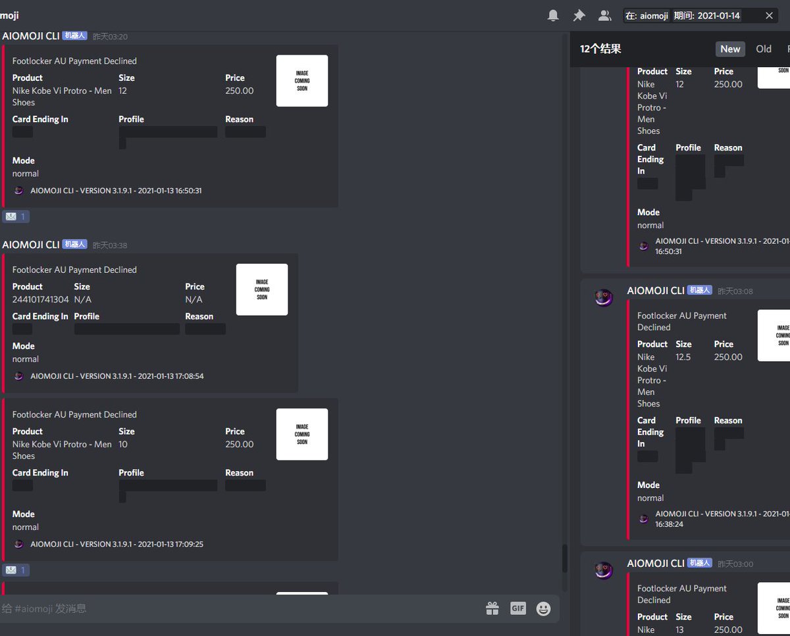Click AIOMOJI CLI username at 03:38 message

tap(31, 245)
